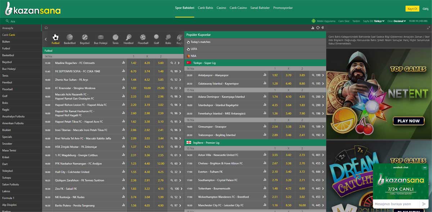Image resolution: width=432 pixels, height=212 pixels.
Task: Open Canlı Casino top menu
Action: coord(238,8)
